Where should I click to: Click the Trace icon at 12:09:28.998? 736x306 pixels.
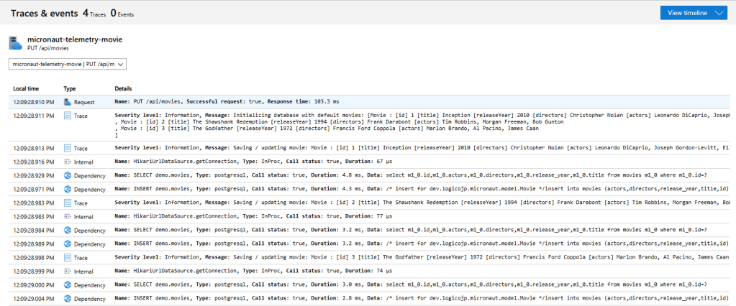(x=68, y=256)
